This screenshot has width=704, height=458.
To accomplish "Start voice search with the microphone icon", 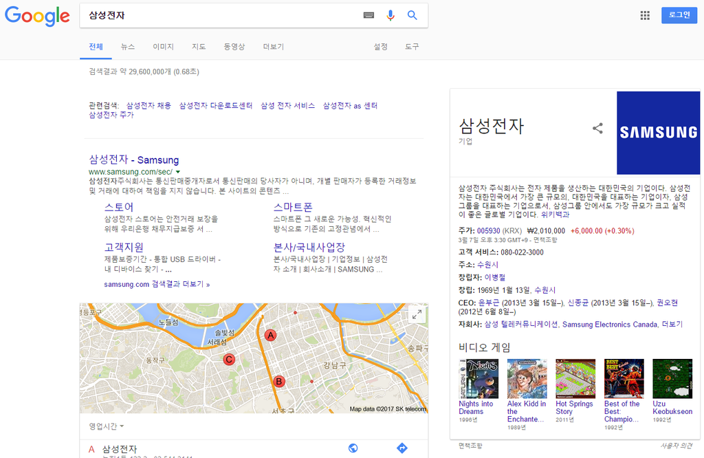I will coord(390,15).
